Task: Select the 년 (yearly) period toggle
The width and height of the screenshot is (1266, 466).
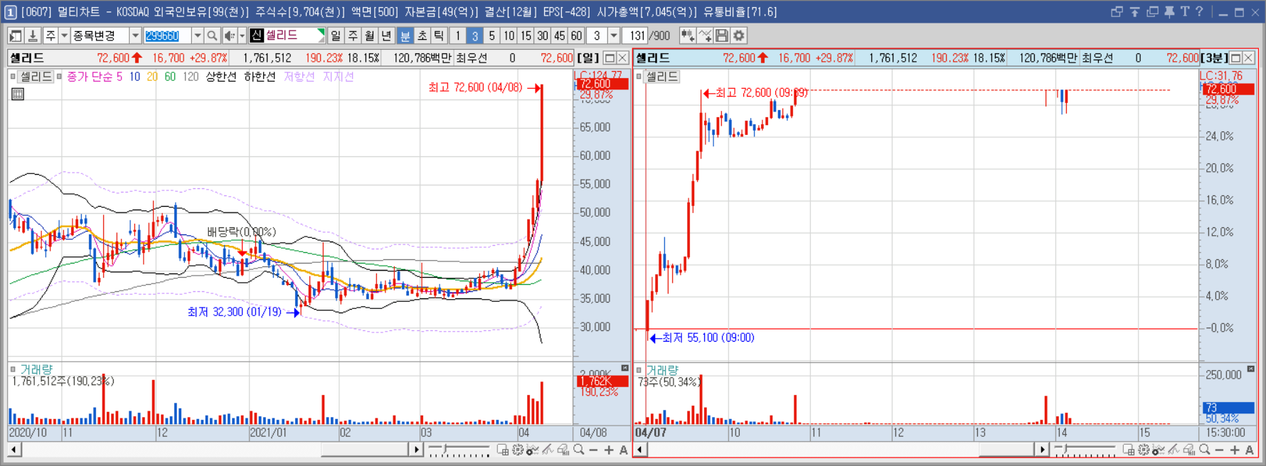Action: (386, 36)
